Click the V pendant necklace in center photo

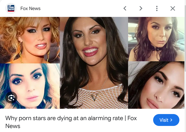tap(95, 97)
